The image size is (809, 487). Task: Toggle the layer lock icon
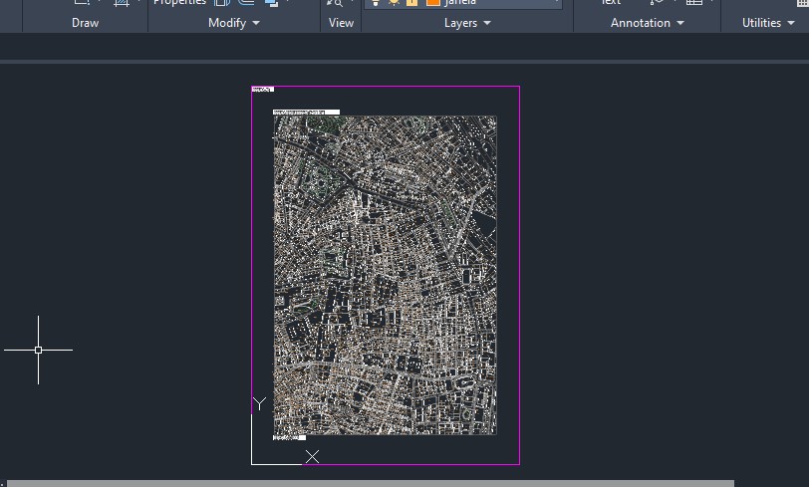pyautogui.click(x=412, y=3)
